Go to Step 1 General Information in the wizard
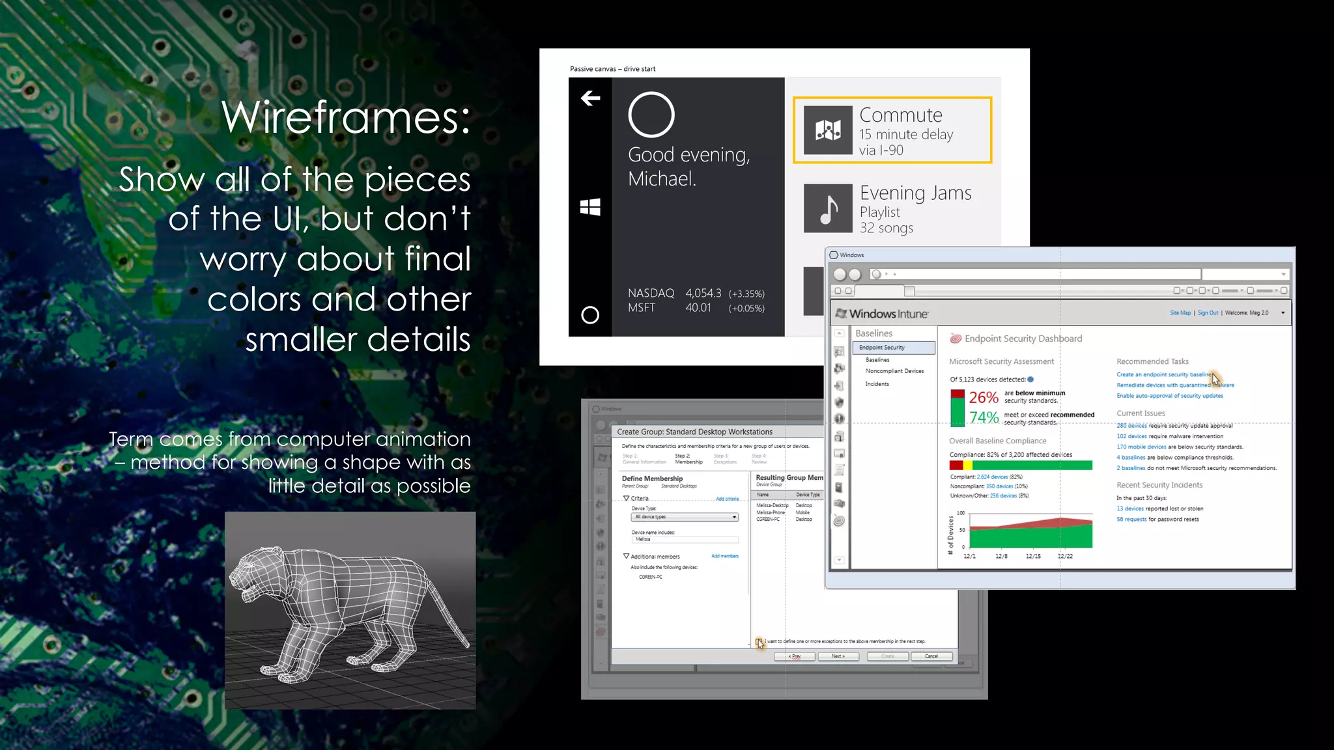This screenshot has width=1334, height=750. coord(644,459)
